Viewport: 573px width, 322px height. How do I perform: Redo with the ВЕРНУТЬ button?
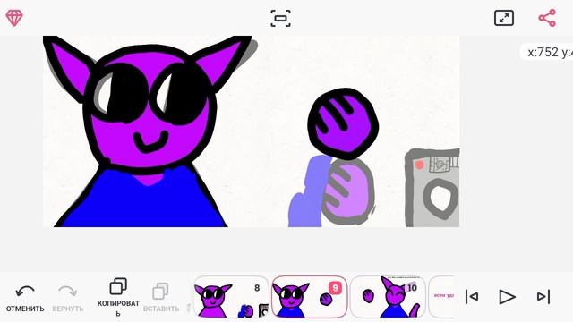[68, 298]
